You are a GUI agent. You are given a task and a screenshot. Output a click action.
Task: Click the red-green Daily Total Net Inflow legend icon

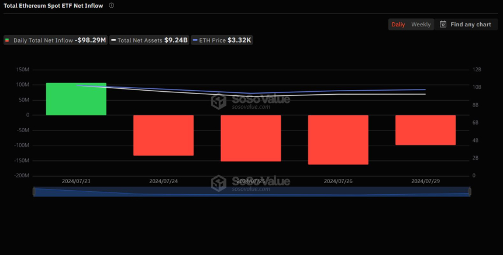7,40
